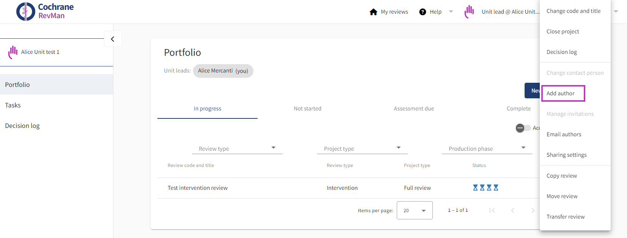This screenshot has width=627, height=238.
Task: Click the purple hand icon beside Unit lead
Action: click(x=469, y=11)
